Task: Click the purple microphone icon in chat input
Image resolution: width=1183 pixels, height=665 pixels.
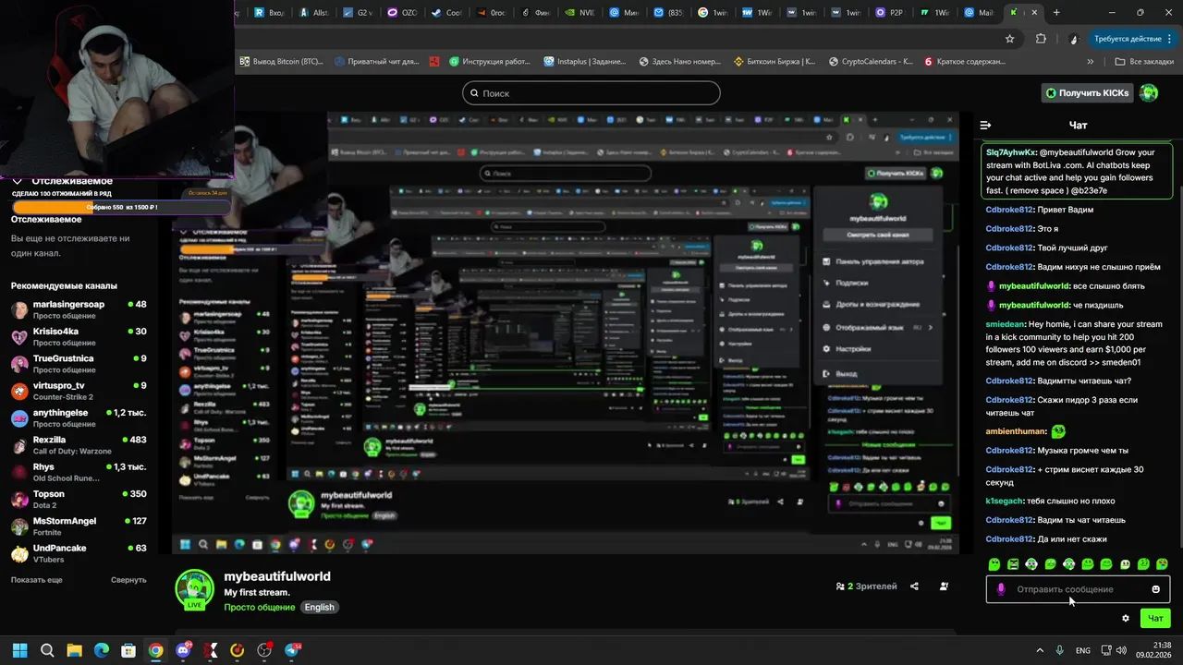Action: [1001, 589]
